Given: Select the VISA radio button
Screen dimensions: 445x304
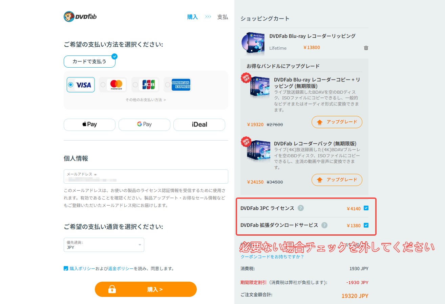Looking at the screenshot, I should point(70,85).
